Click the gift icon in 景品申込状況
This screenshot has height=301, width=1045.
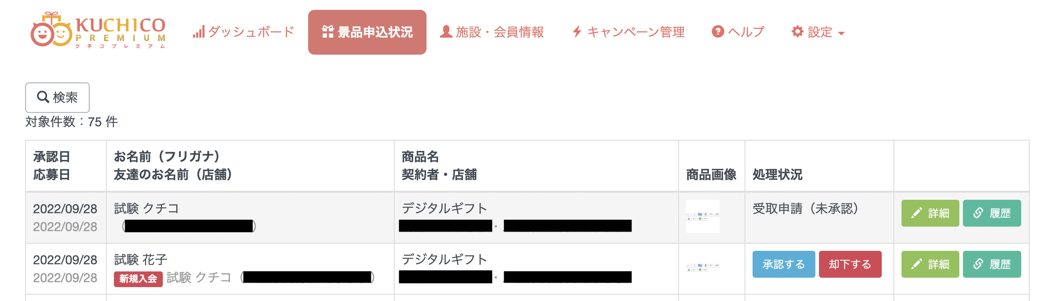tap(328, 32)
